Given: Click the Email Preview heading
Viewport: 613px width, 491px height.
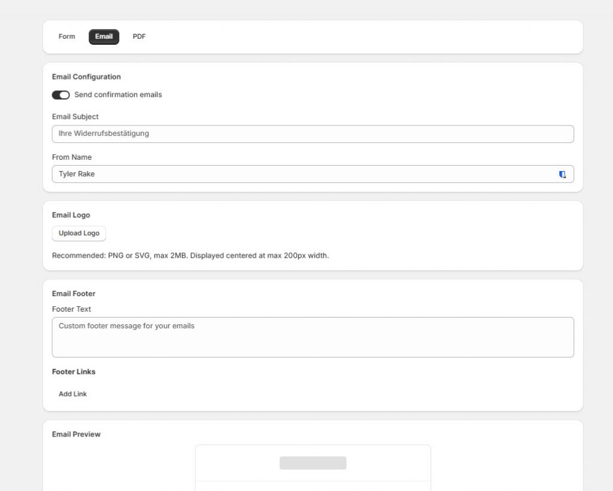Looking at the screenshot, I should point(76,434).
